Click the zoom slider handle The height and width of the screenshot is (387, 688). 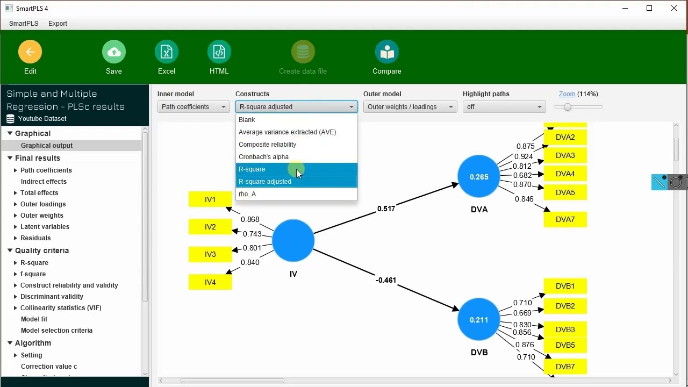click(x=567, y=107)
